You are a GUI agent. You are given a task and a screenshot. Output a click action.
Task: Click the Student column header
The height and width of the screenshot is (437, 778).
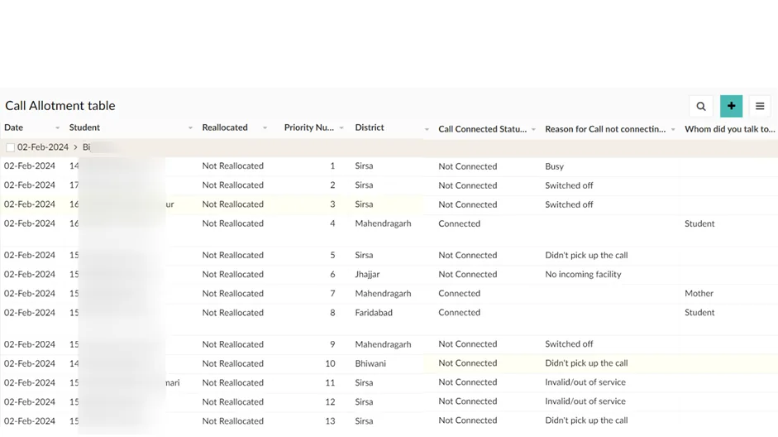click(x=84, y=127)
